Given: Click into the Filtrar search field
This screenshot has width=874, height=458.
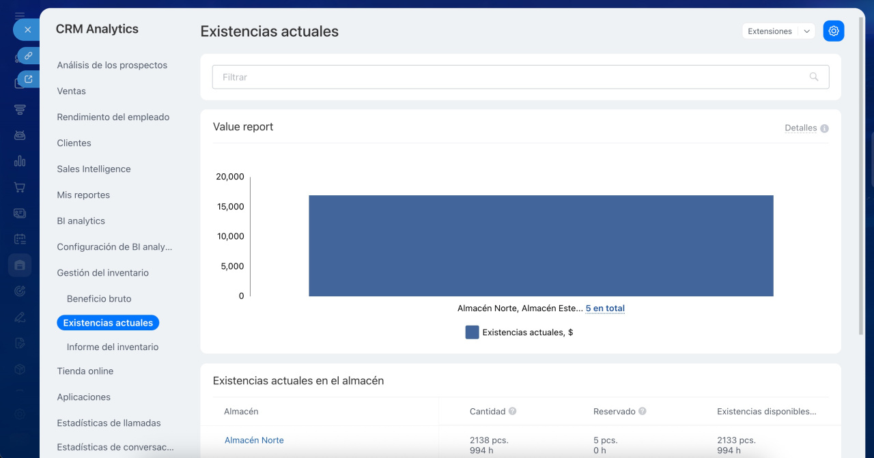Looking at the screenshot, I should point(505,77).
